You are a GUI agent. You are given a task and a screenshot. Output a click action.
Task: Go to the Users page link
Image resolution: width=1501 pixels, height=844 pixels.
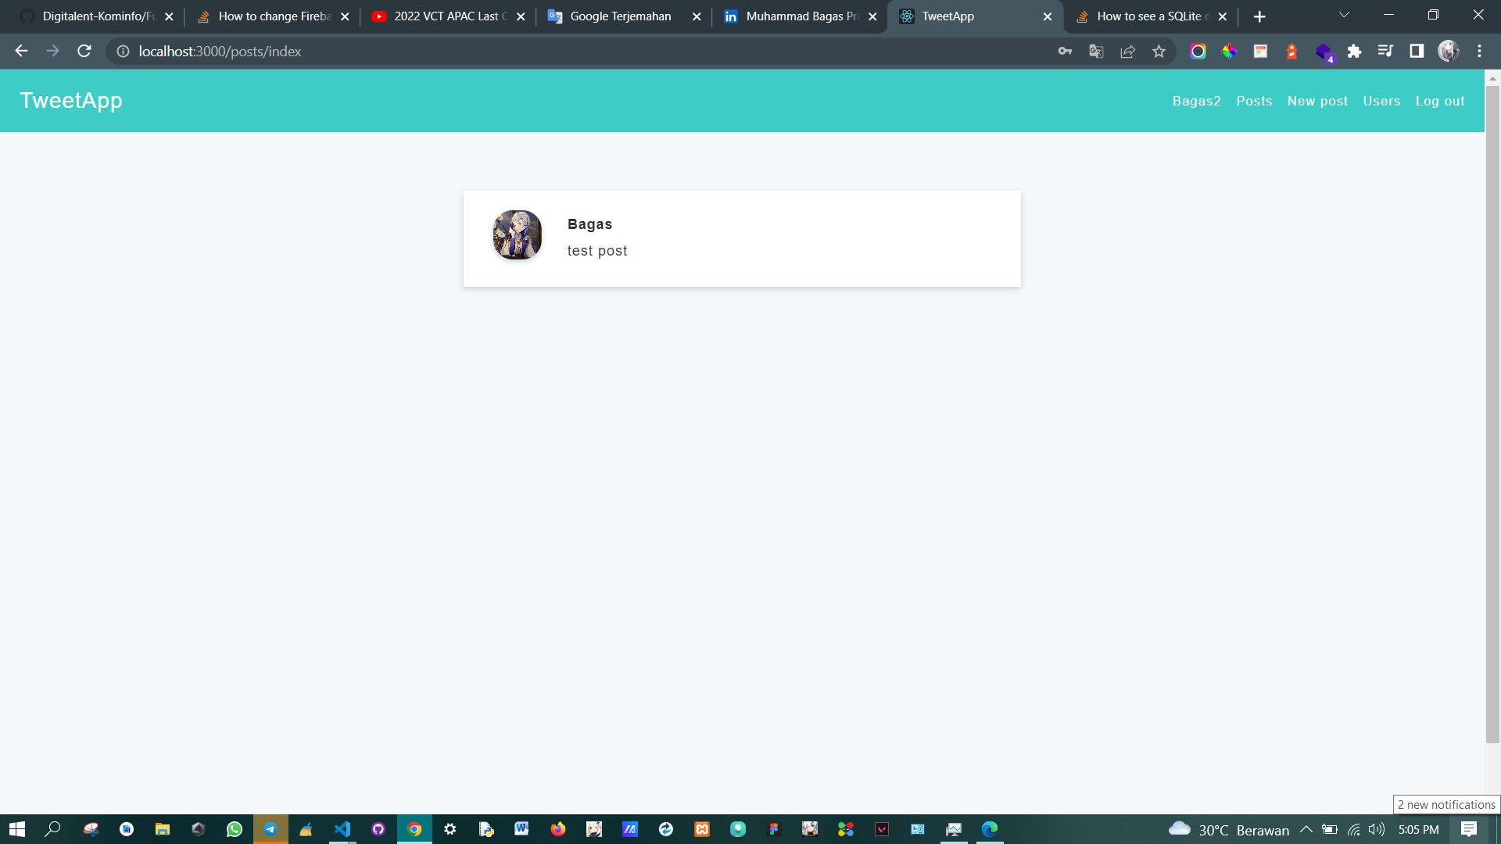pyautogui.click(x=1381, y=101)
